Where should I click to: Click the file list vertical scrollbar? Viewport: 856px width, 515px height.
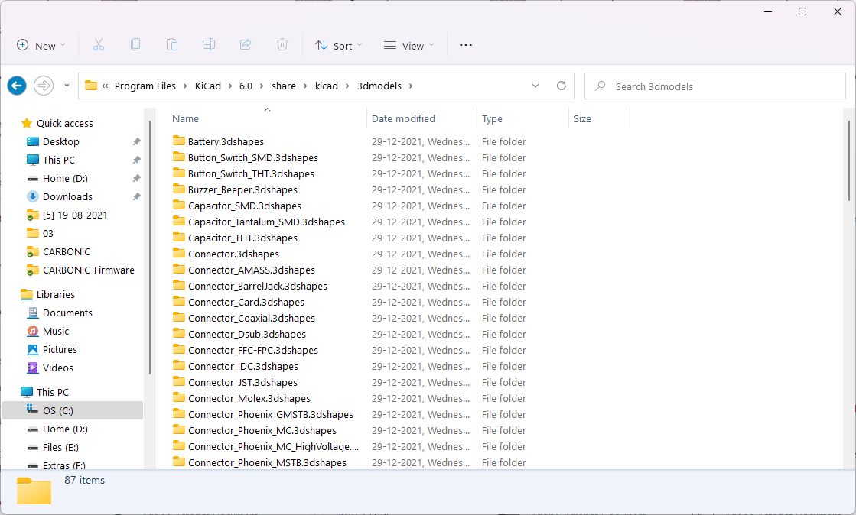pyautogui.click(x=849, y=160)
